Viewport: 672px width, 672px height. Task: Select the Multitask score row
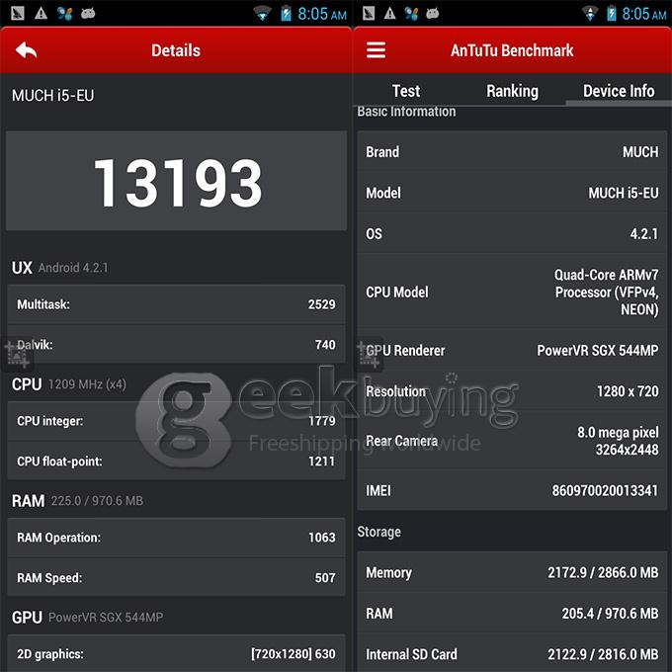[176, 304]
